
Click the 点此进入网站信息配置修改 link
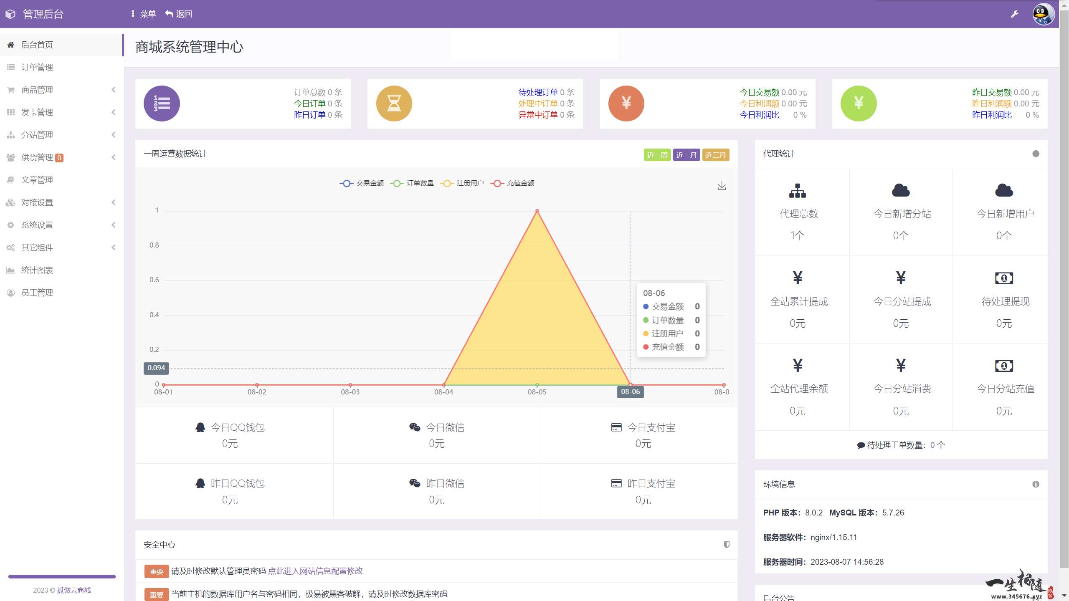click(x=315, y=571)
